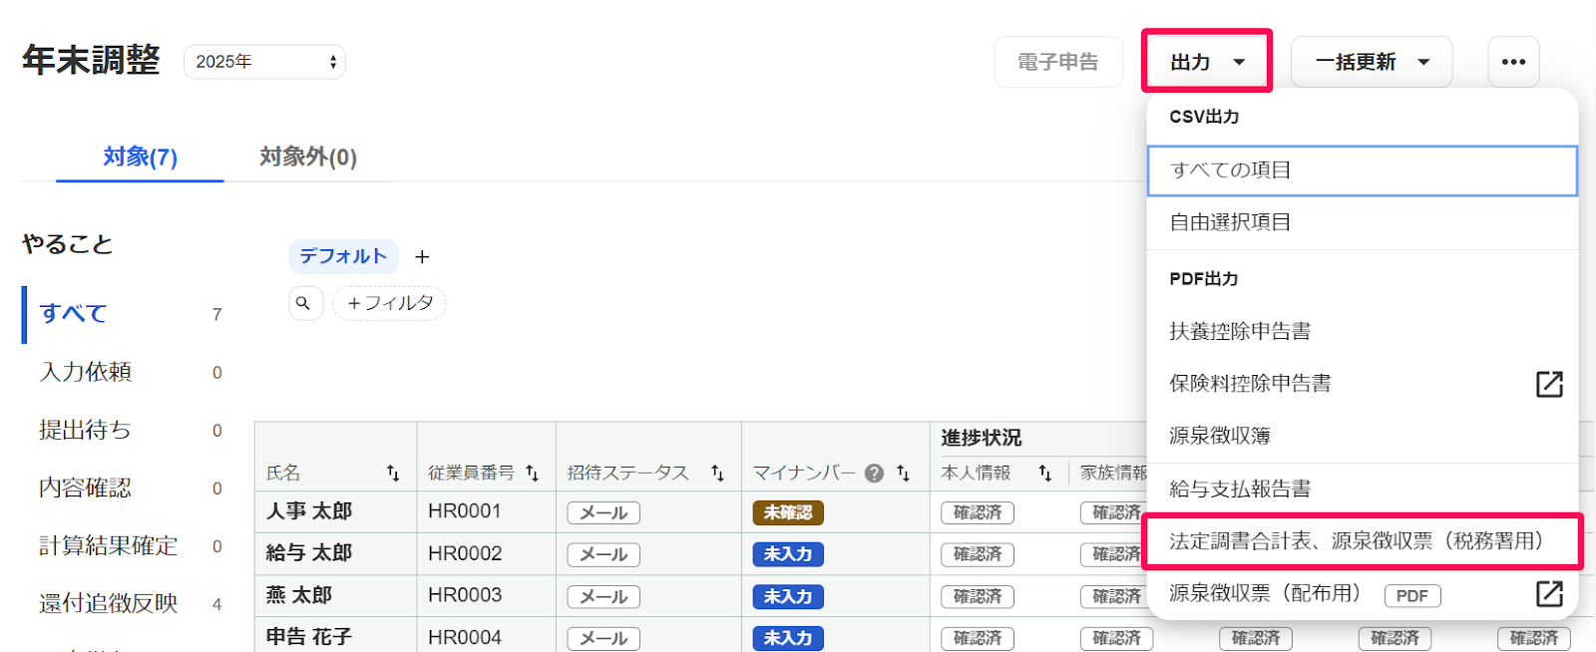Screen dimensions: 1596x652
Task: Click 未入力 badge for 燕 太郎
Action: [x=788, y=597]
